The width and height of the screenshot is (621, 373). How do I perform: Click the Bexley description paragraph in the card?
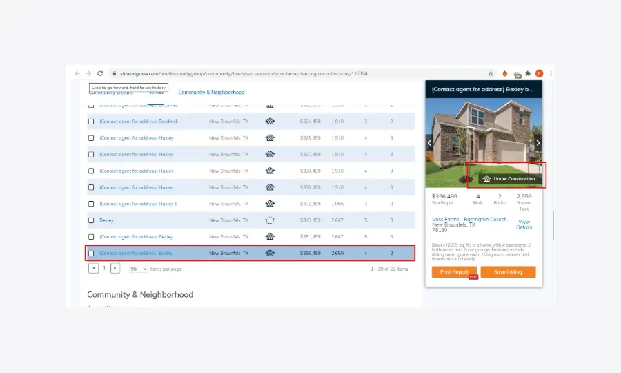(x=481, y=252)
